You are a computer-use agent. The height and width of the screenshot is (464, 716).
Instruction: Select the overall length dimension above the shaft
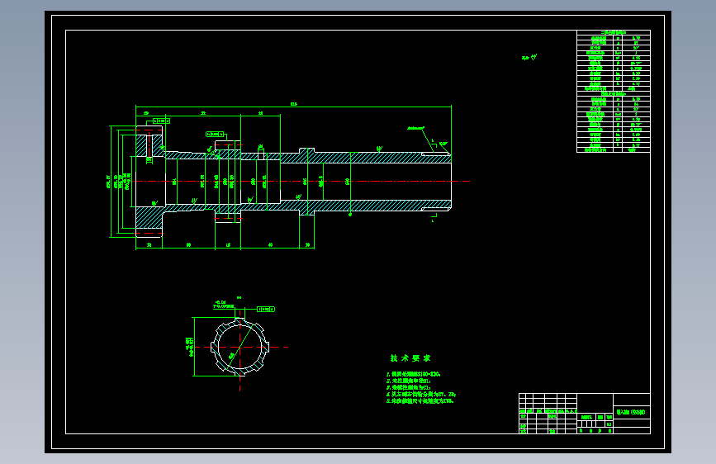click(x=294, y=105)
